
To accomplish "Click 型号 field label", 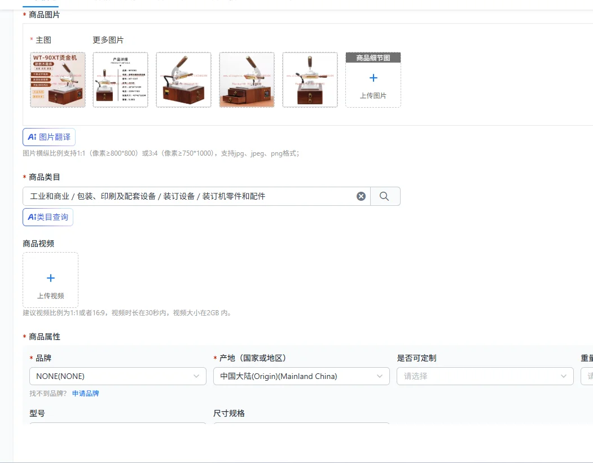I will click(37, 413).
